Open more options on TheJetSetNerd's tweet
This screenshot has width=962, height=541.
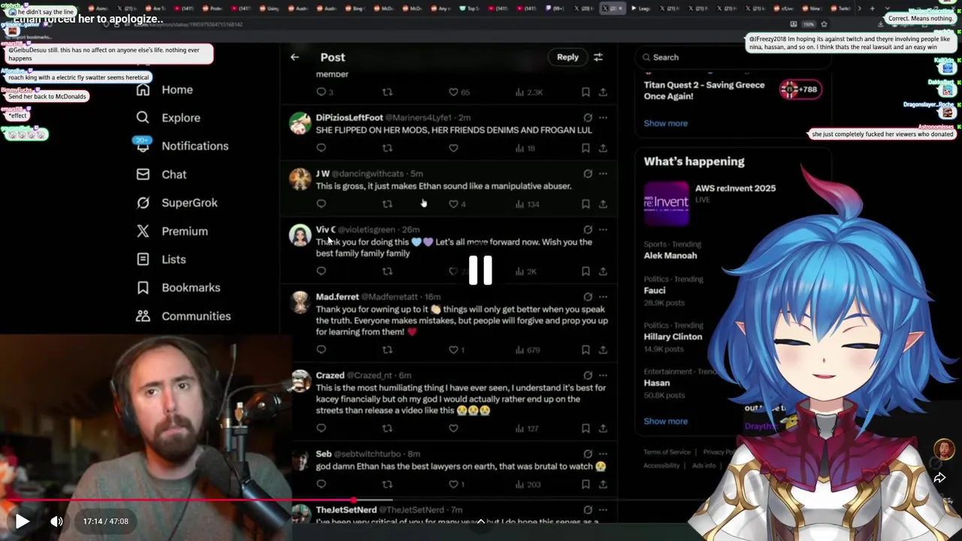tap(603, 510)
